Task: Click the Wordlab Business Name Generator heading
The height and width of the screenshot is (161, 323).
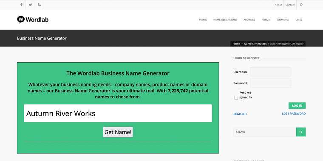Action: [118, 73]
